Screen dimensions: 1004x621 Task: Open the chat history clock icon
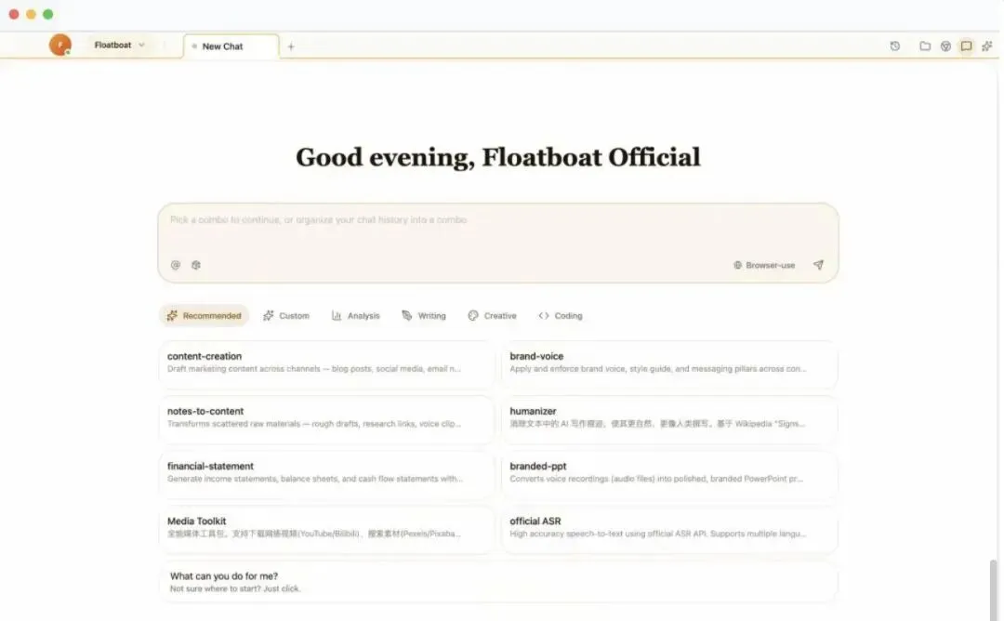894,46
